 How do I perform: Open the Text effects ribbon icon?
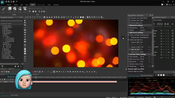pyautogui.click(x=25, y=8)
